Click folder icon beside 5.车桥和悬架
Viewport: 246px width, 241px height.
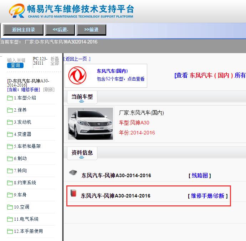tap(10, 147)
